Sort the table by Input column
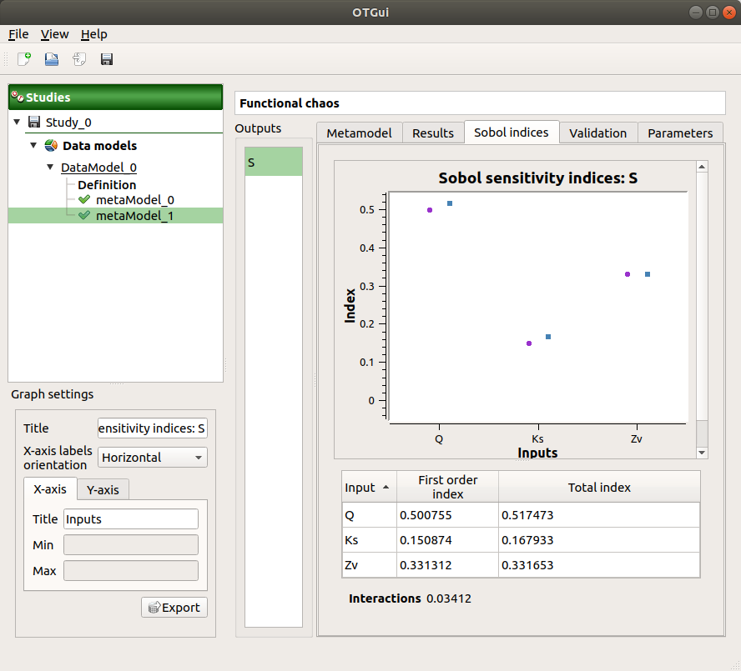Screen dimensions: 741x671 [368, 486]
